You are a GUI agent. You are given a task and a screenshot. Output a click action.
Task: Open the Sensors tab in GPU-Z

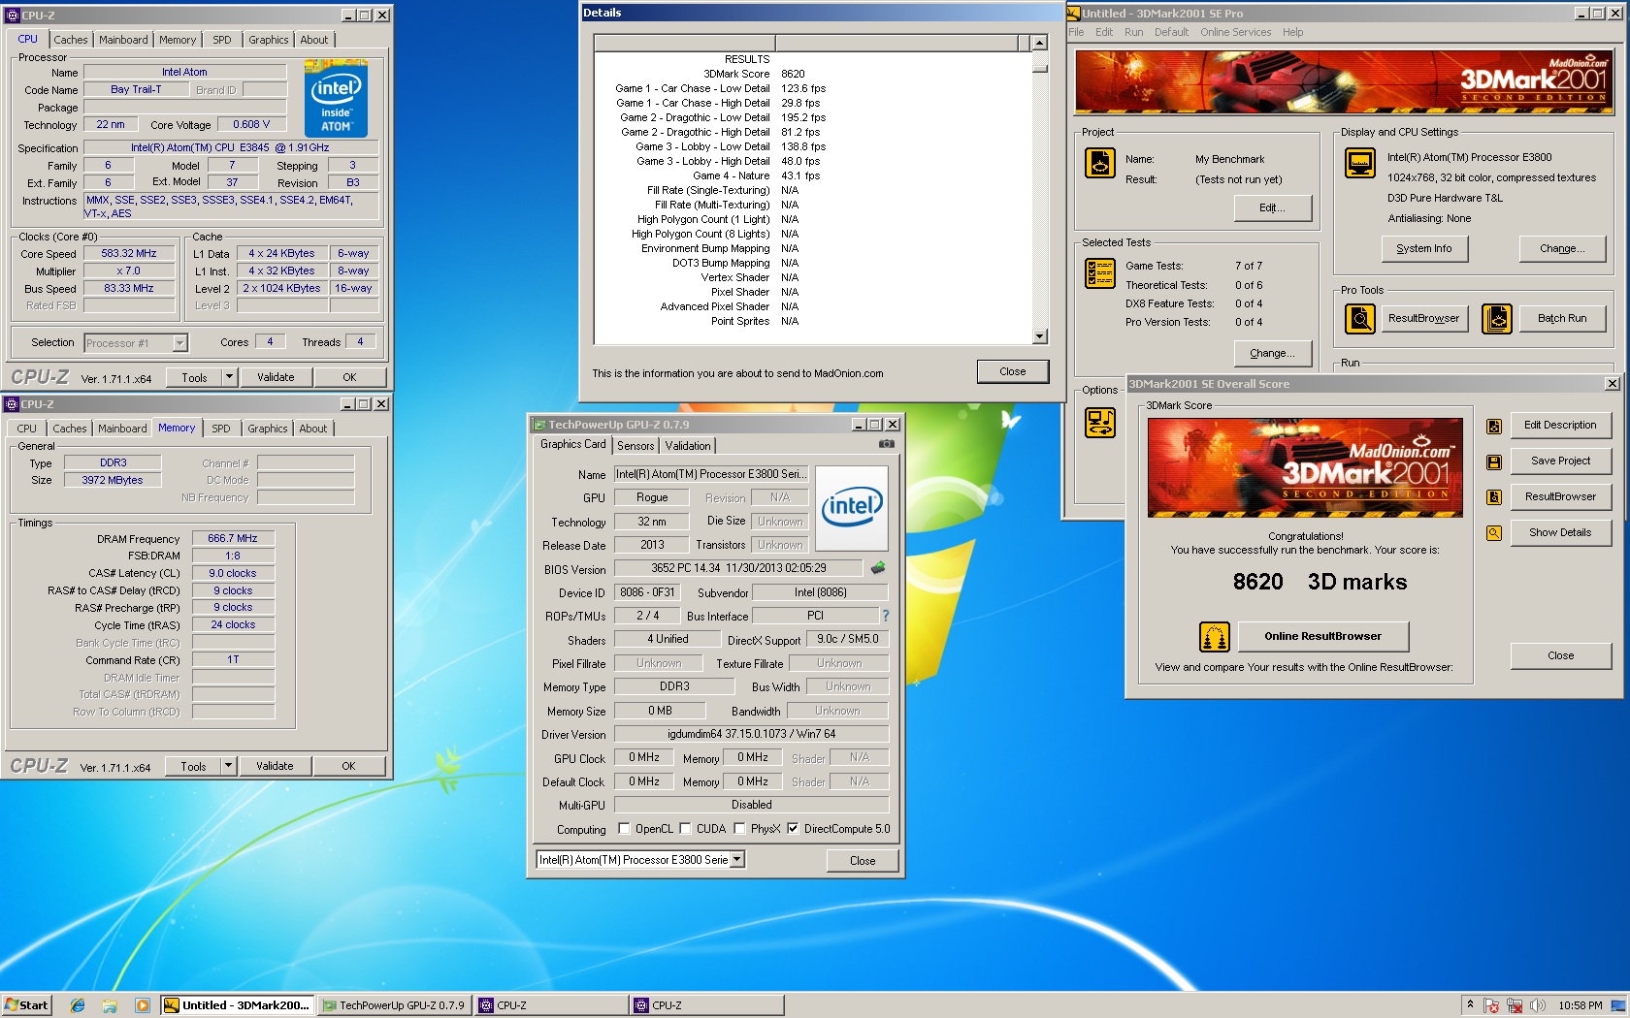click(636, 446)
